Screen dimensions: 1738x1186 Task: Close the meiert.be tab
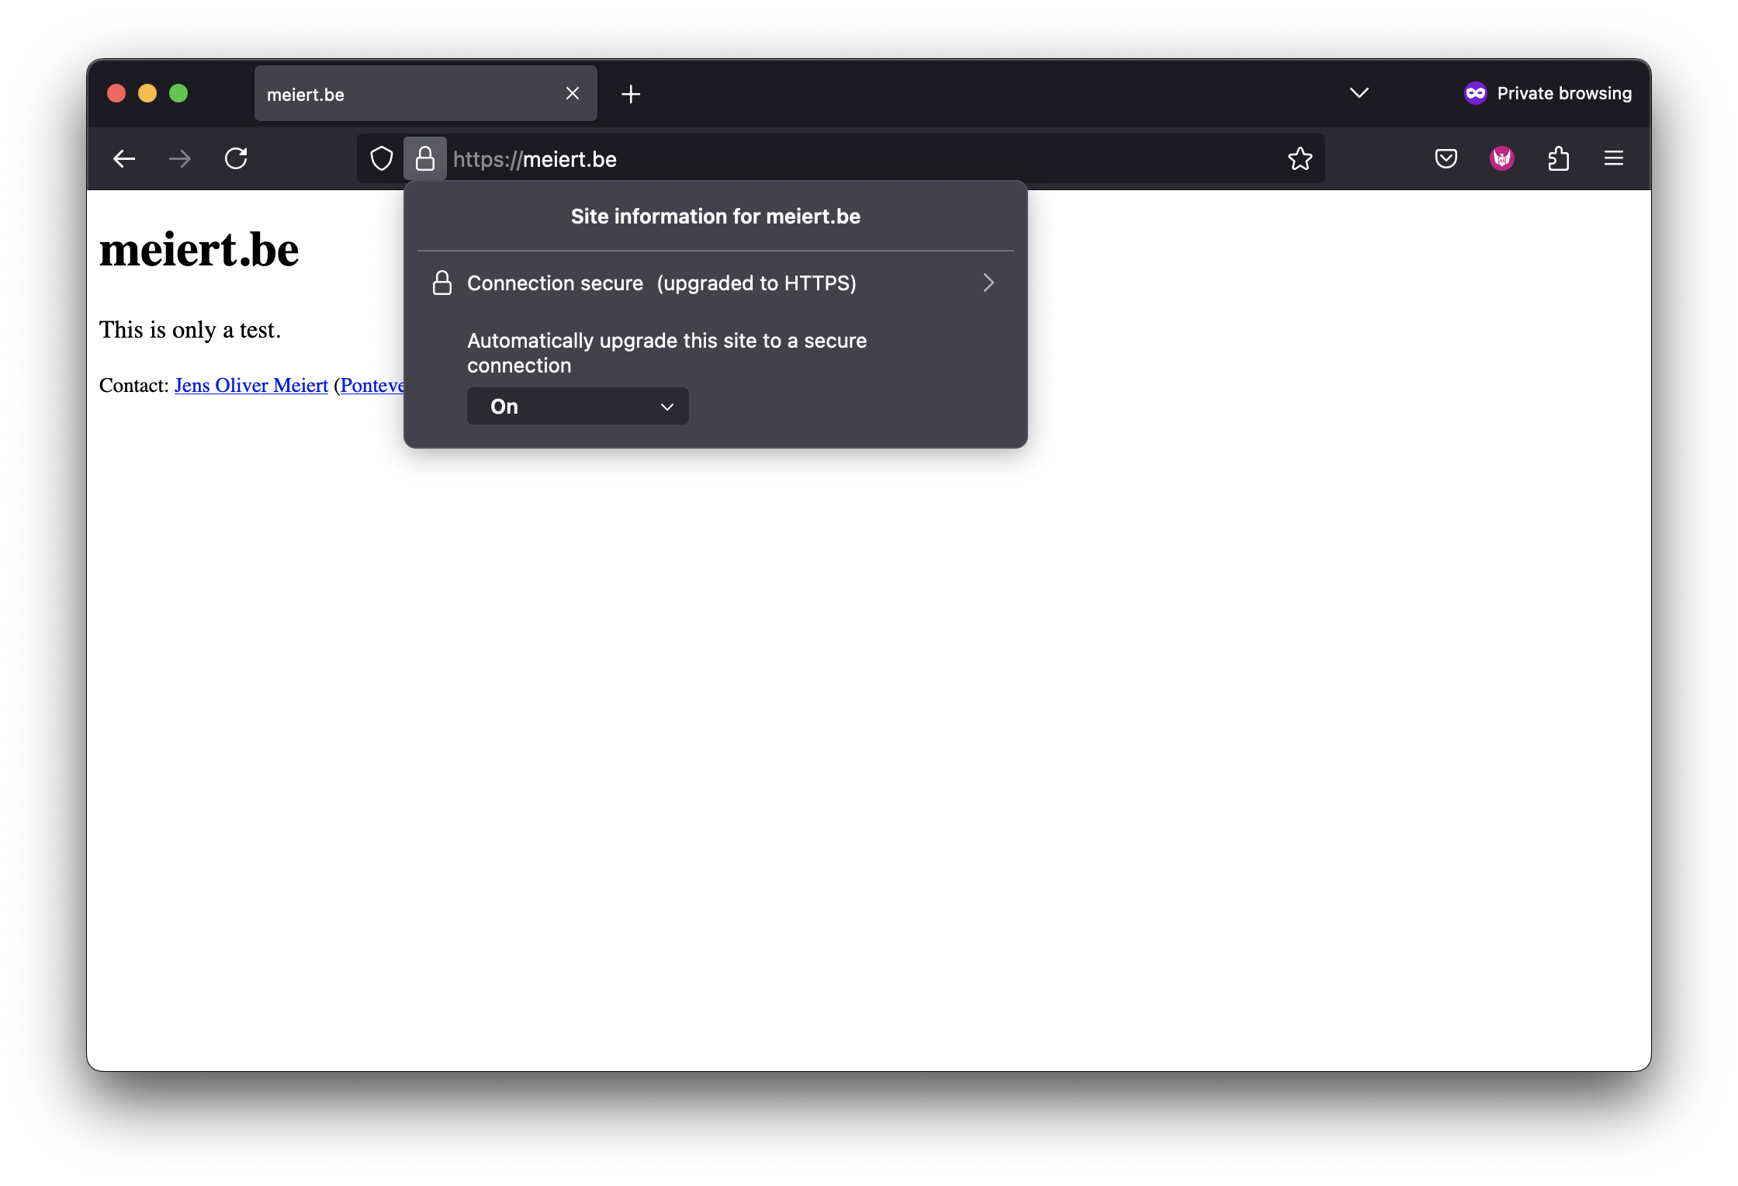(573, 93)
